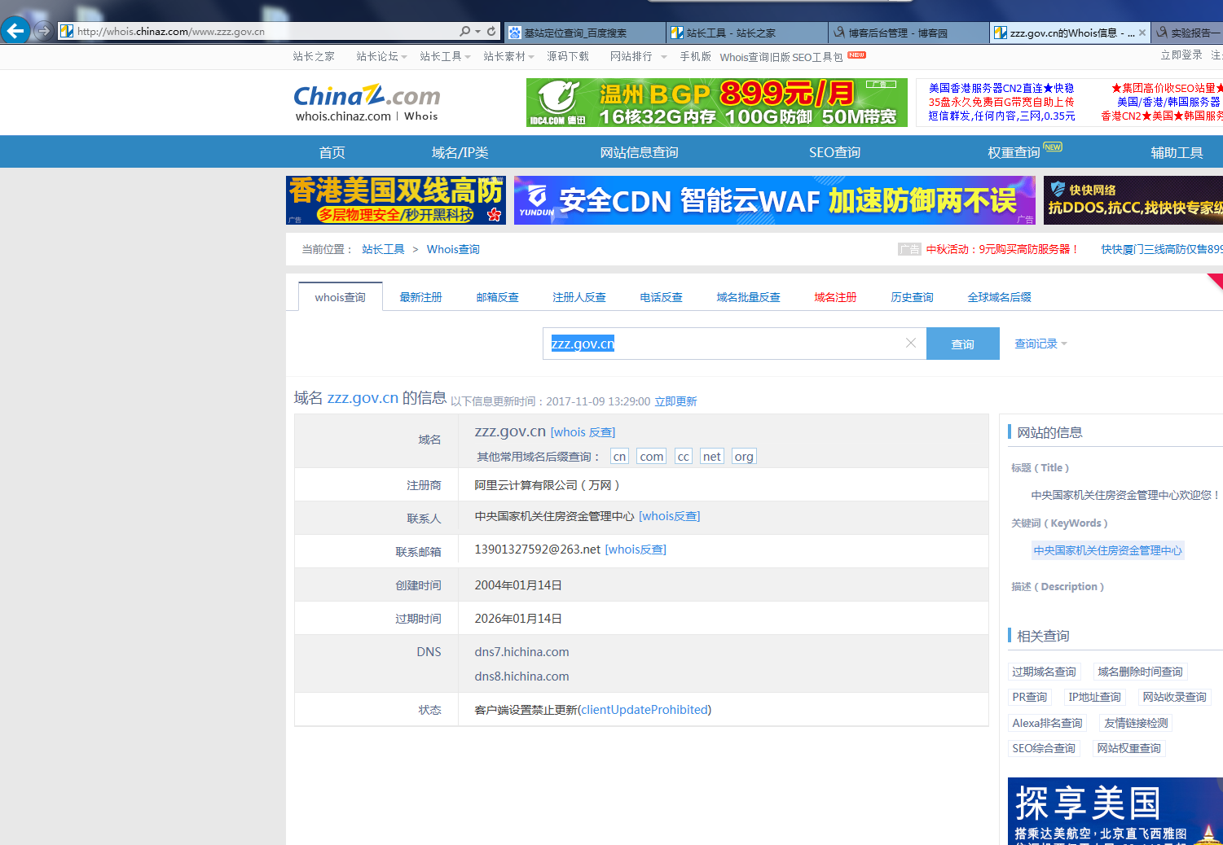Click the 中央国家机关住房资金管理中心 keyword tag
Viewport: 1223px width, 845px height.
pyautogui.click(x=1108, y=550)
